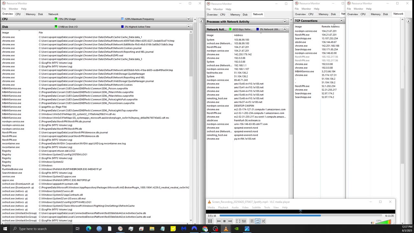The image size is (414, 233).
Task: Toggle VLC fullscreen mode
Action: (x=238, y=221)
